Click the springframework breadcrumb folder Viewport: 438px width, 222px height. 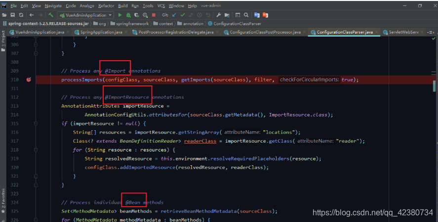(130, 24)
